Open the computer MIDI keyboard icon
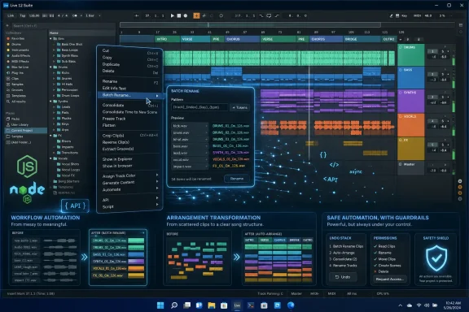Screen dimensions: 469x312 pos(397,15)
